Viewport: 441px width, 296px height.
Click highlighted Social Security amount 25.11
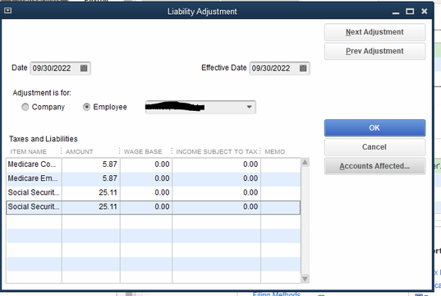[x=91, y=207]
